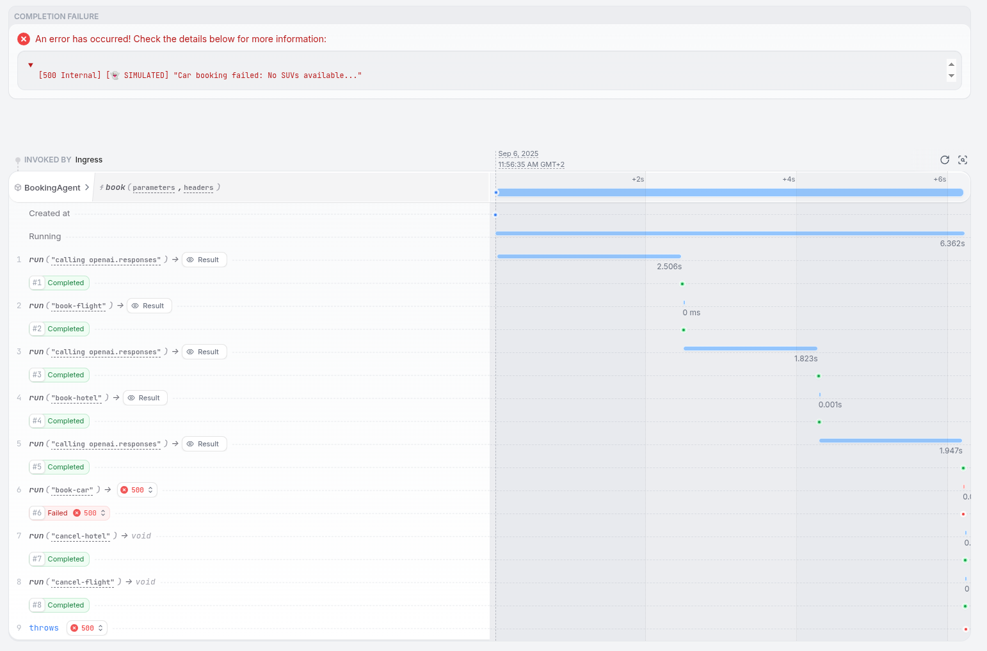
Task: Click the void result of cancel-hotel
Action: pos(141,536)
